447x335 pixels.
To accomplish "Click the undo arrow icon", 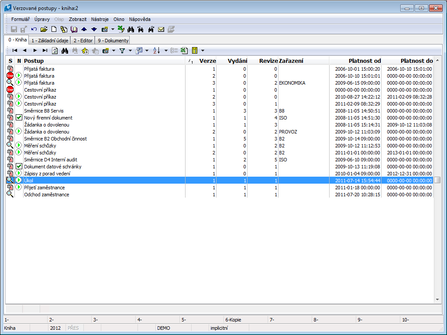I will point(34,29).
